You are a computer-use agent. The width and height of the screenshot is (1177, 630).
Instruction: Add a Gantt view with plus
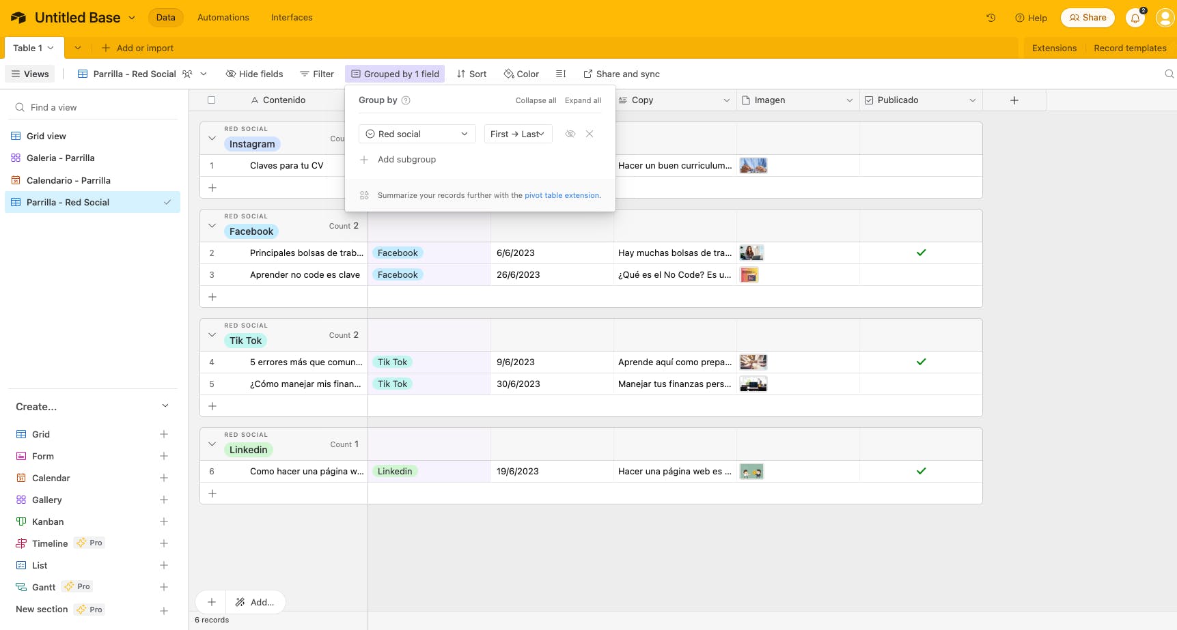coord(164,587)
